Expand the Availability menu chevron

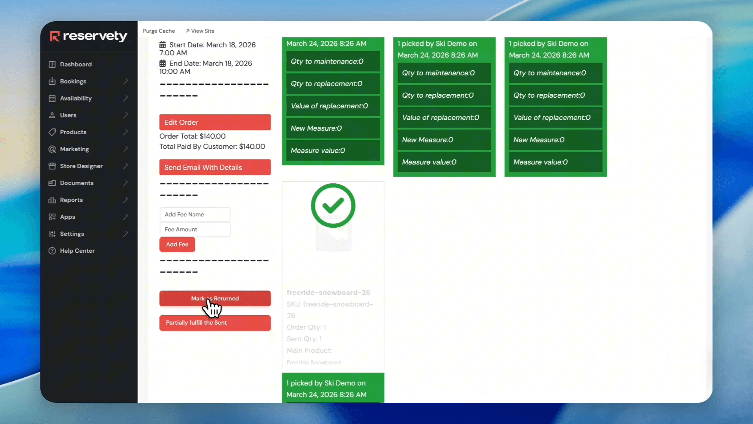click(125, 98)
